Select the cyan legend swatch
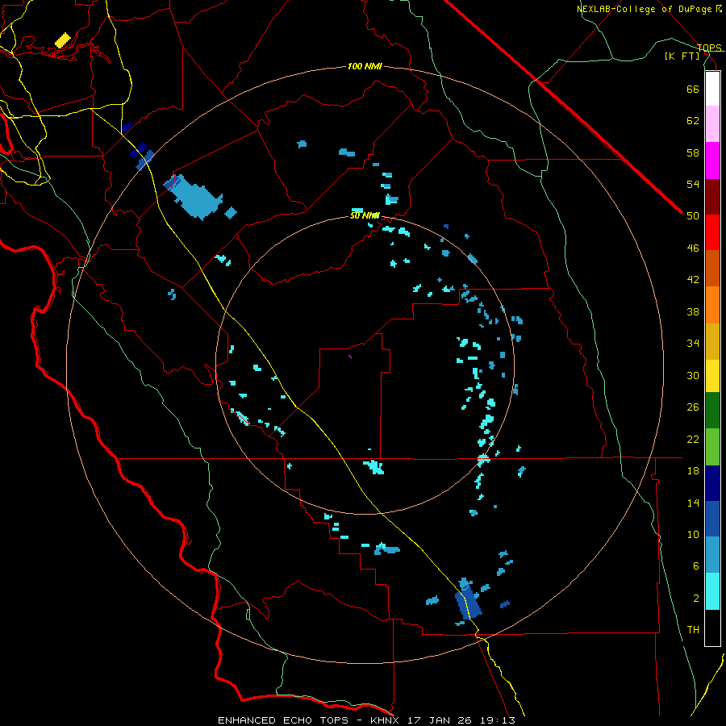The image size is (726, 726). 712,592
